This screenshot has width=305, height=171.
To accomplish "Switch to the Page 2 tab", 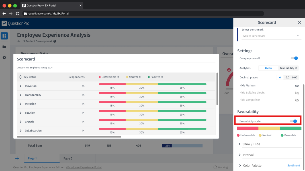I will [x=68, y=159].
